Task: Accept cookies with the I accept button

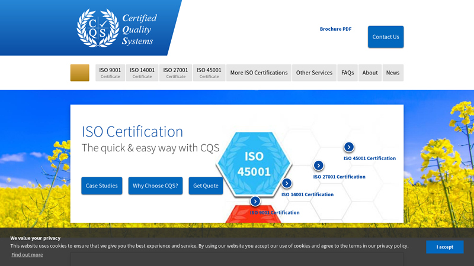Action: point(445,247)
